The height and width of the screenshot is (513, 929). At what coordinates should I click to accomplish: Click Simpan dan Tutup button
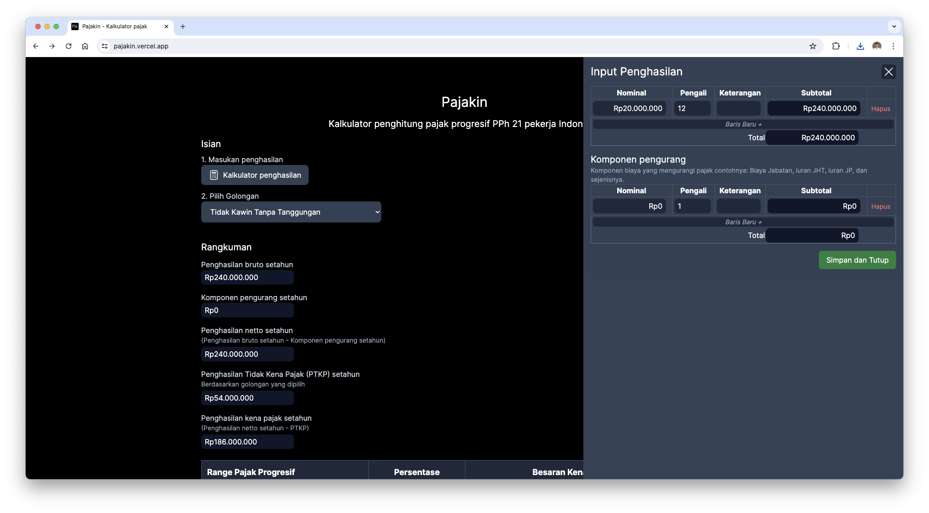857,260
